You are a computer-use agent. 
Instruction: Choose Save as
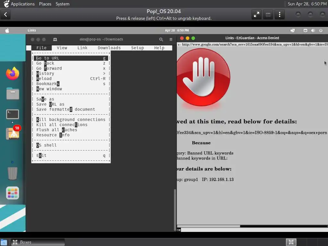[x=71, y=99]
